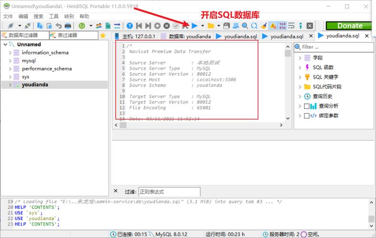Click the green semicolon icon
The width and height of the screenshot is (376, 238).
[300, 26]
